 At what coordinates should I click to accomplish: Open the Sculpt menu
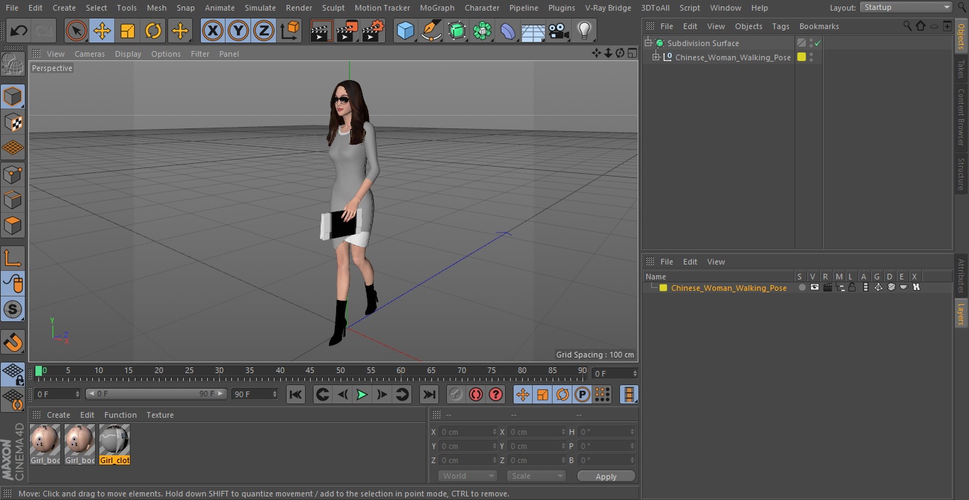click(333, 8)
